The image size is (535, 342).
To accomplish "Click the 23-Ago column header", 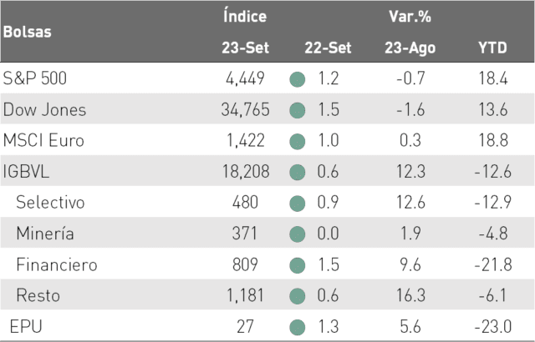I will click(410, 48).
